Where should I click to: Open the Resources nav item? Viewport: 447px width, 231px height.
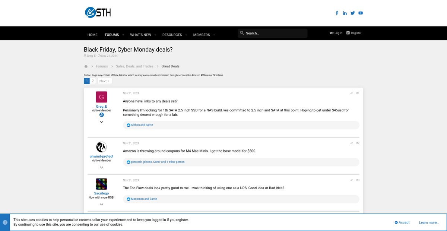click(x=172, y=35)
